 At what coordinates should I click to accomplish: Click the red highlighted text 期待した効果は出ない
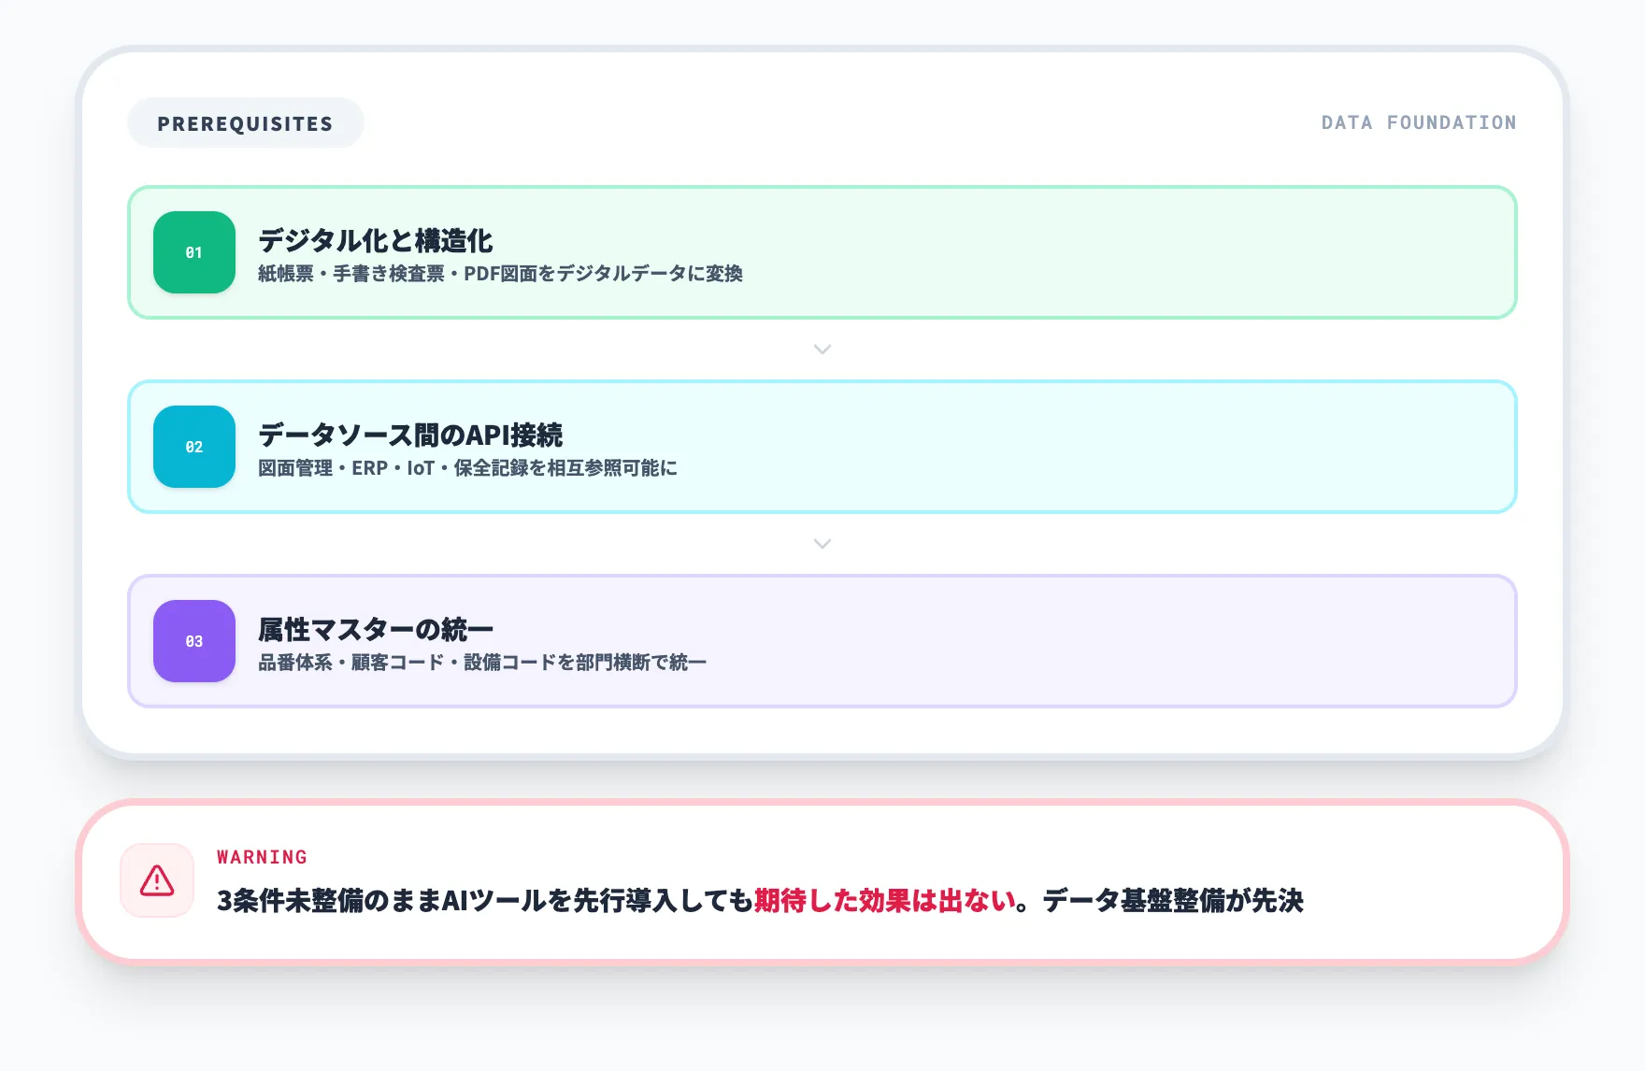[885, 901]
